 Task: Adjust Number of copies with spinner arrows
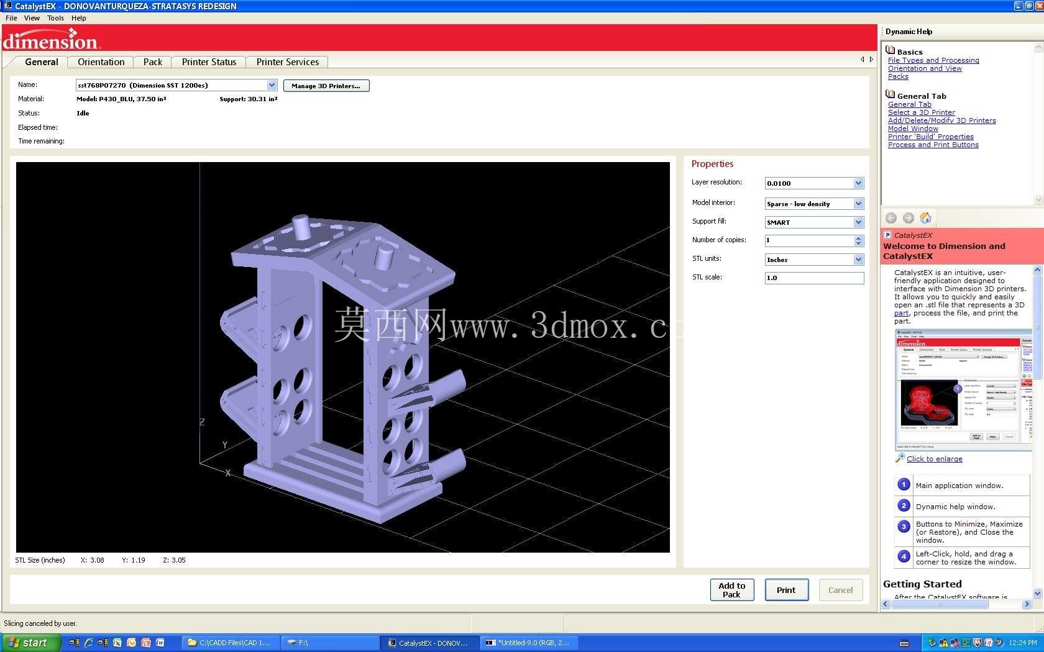point(859,241)
